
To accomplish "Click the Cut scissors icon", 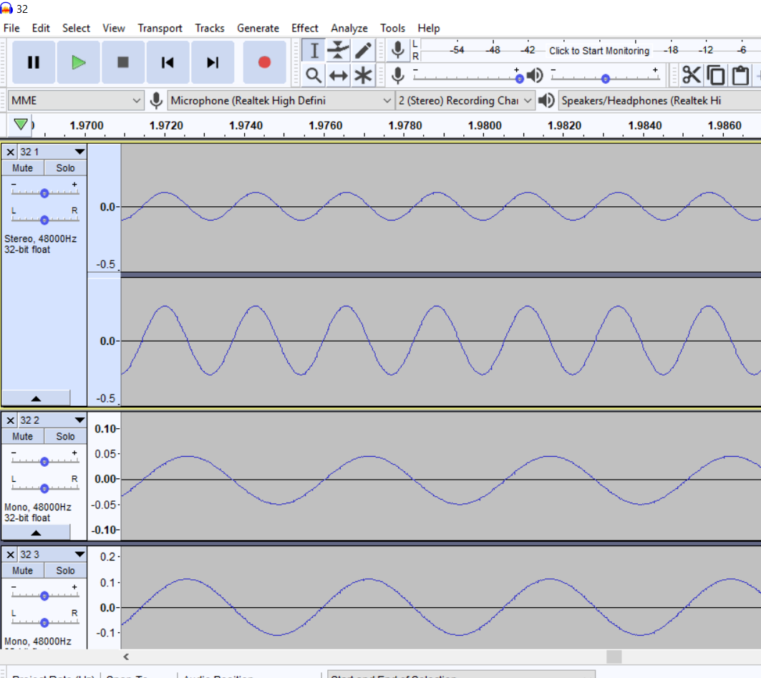I will tap(691, 75).
